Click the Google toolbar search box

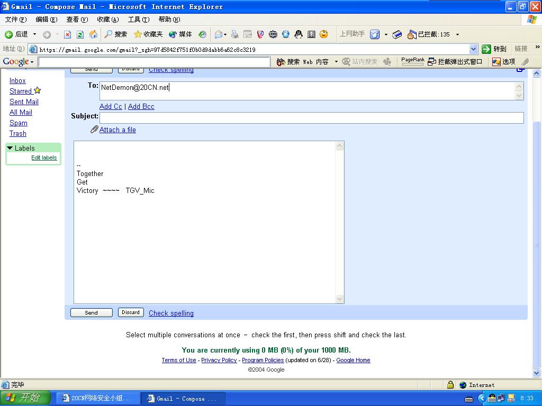(154, 62)
